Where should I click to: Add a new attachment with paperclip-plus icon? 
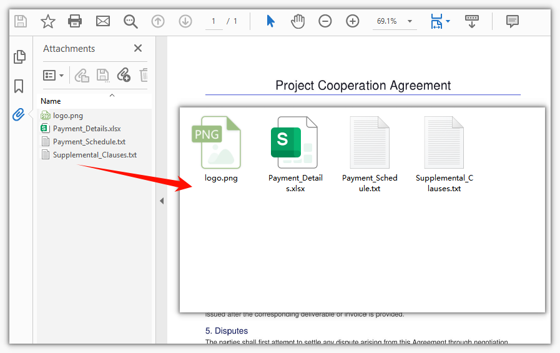(124, 75)
